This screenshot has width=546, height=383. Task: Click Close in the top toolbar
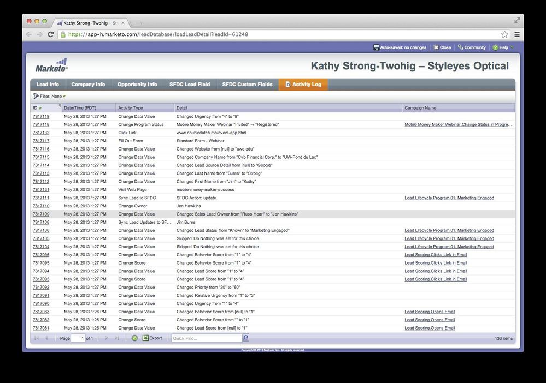point(442,47)
